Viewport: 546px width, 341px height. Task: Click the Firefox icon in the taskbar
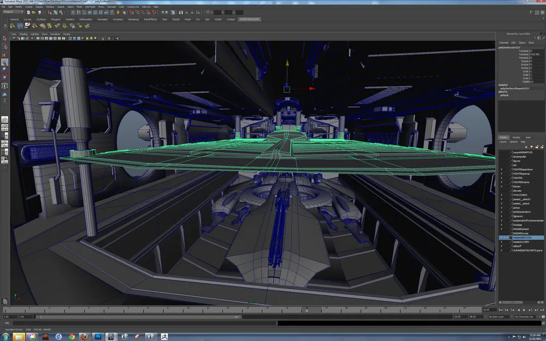click(x=84, y=336)
